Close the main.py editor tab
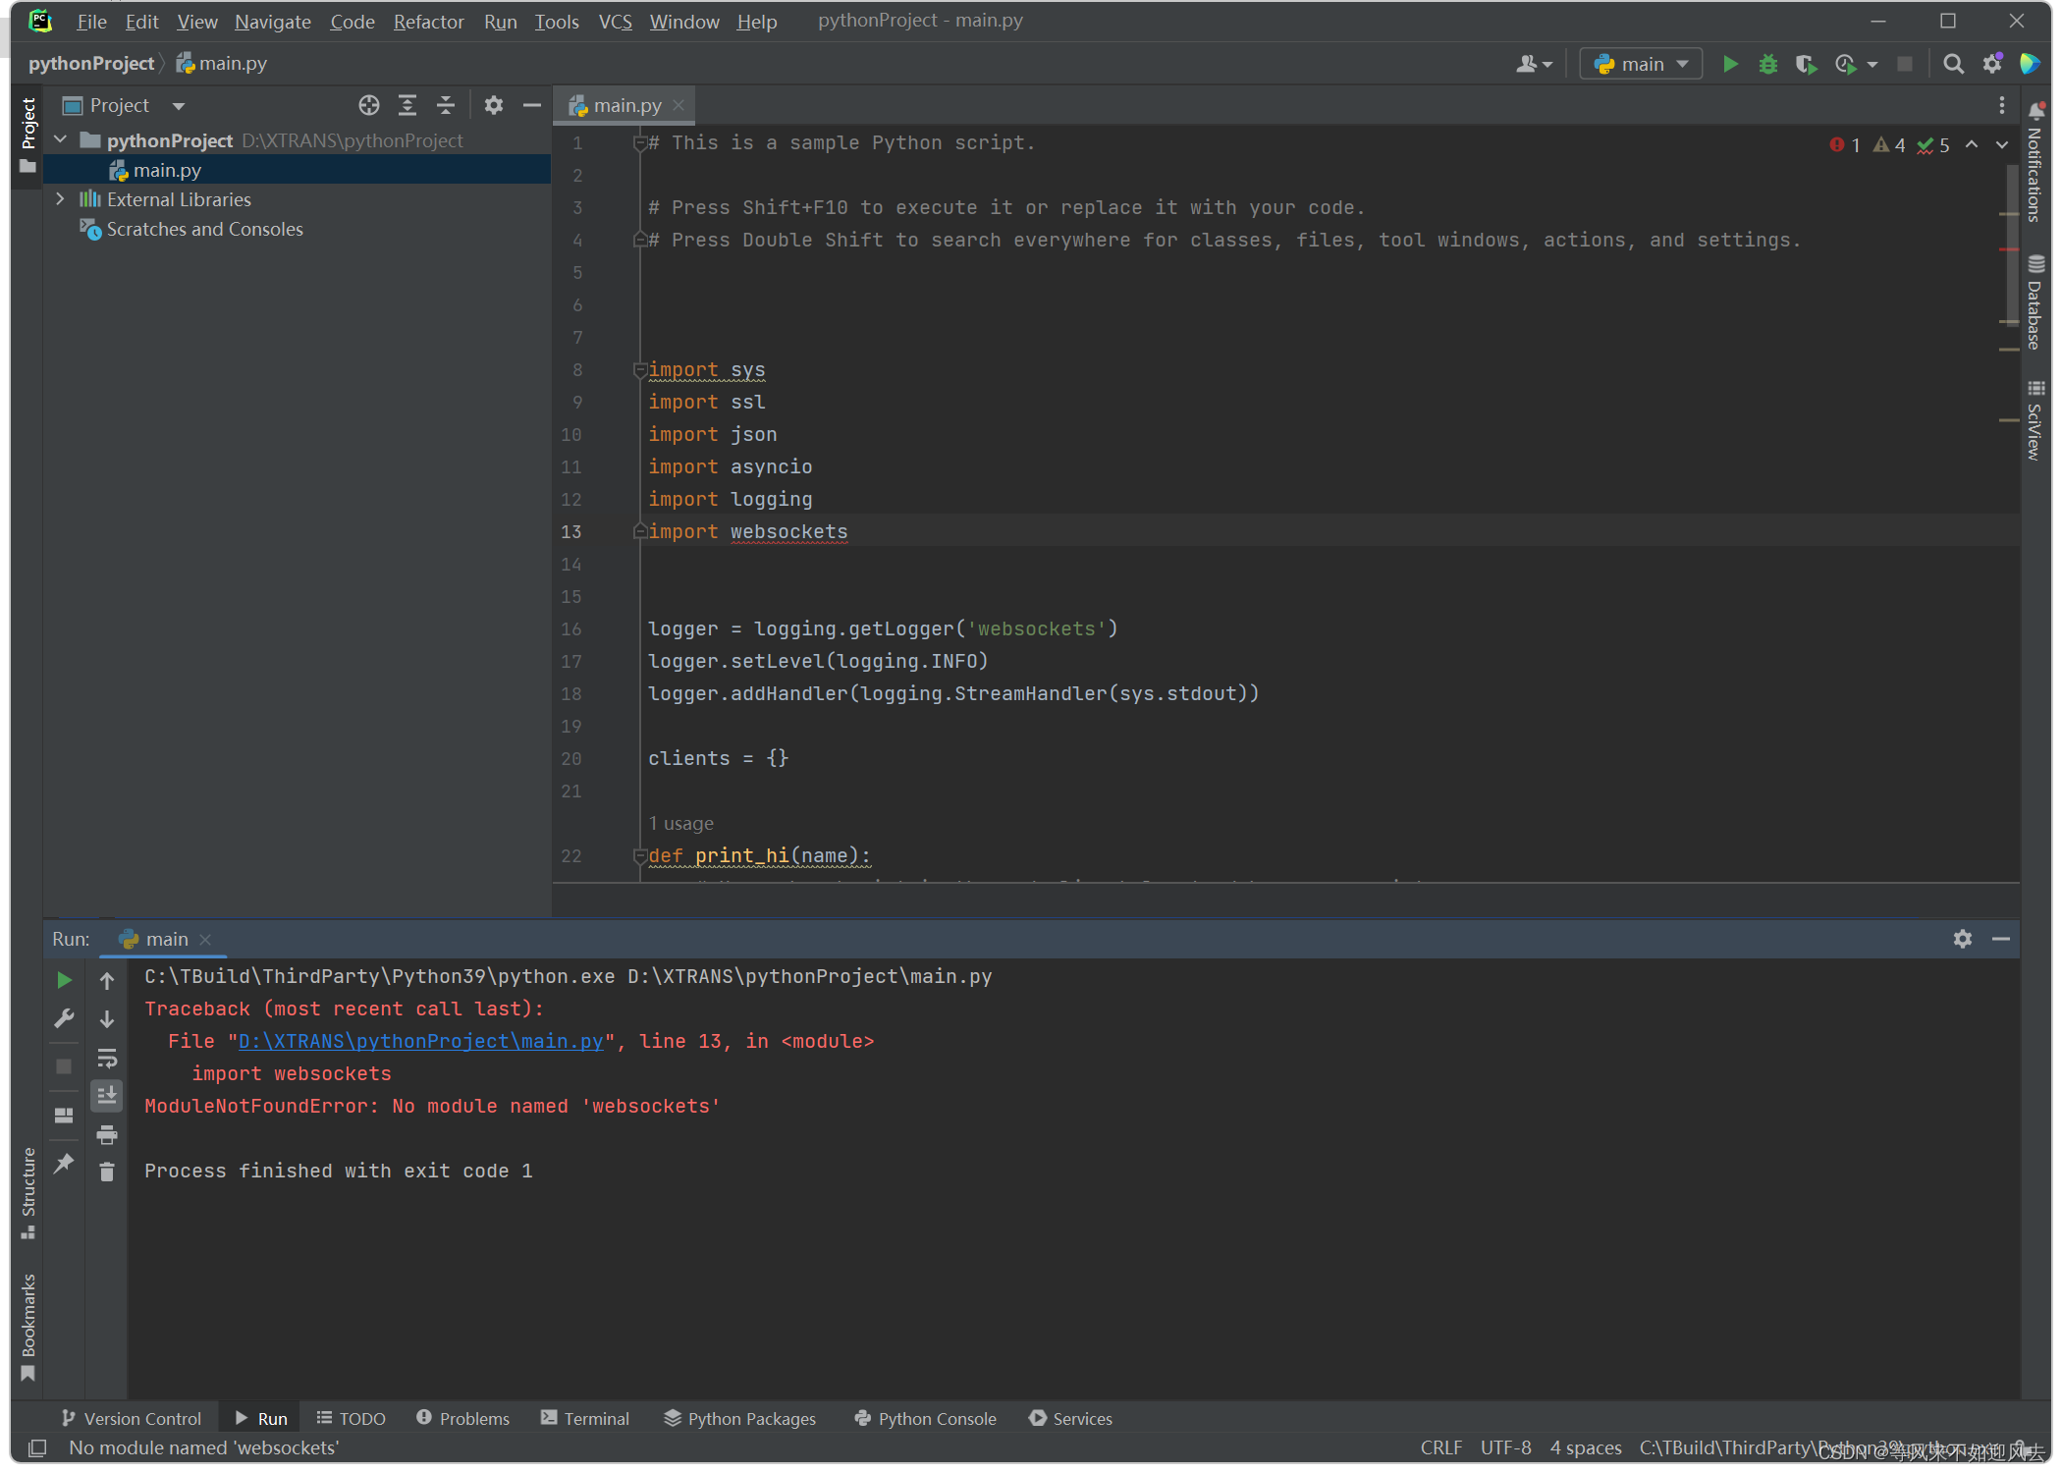2062x1473 pixels. click(678, 105)
